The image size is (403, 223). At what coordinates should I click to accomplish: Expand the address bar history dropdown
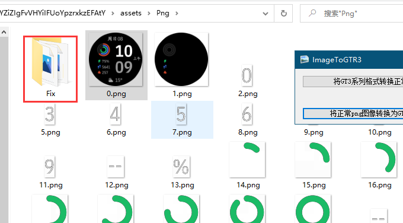(266, 14)
